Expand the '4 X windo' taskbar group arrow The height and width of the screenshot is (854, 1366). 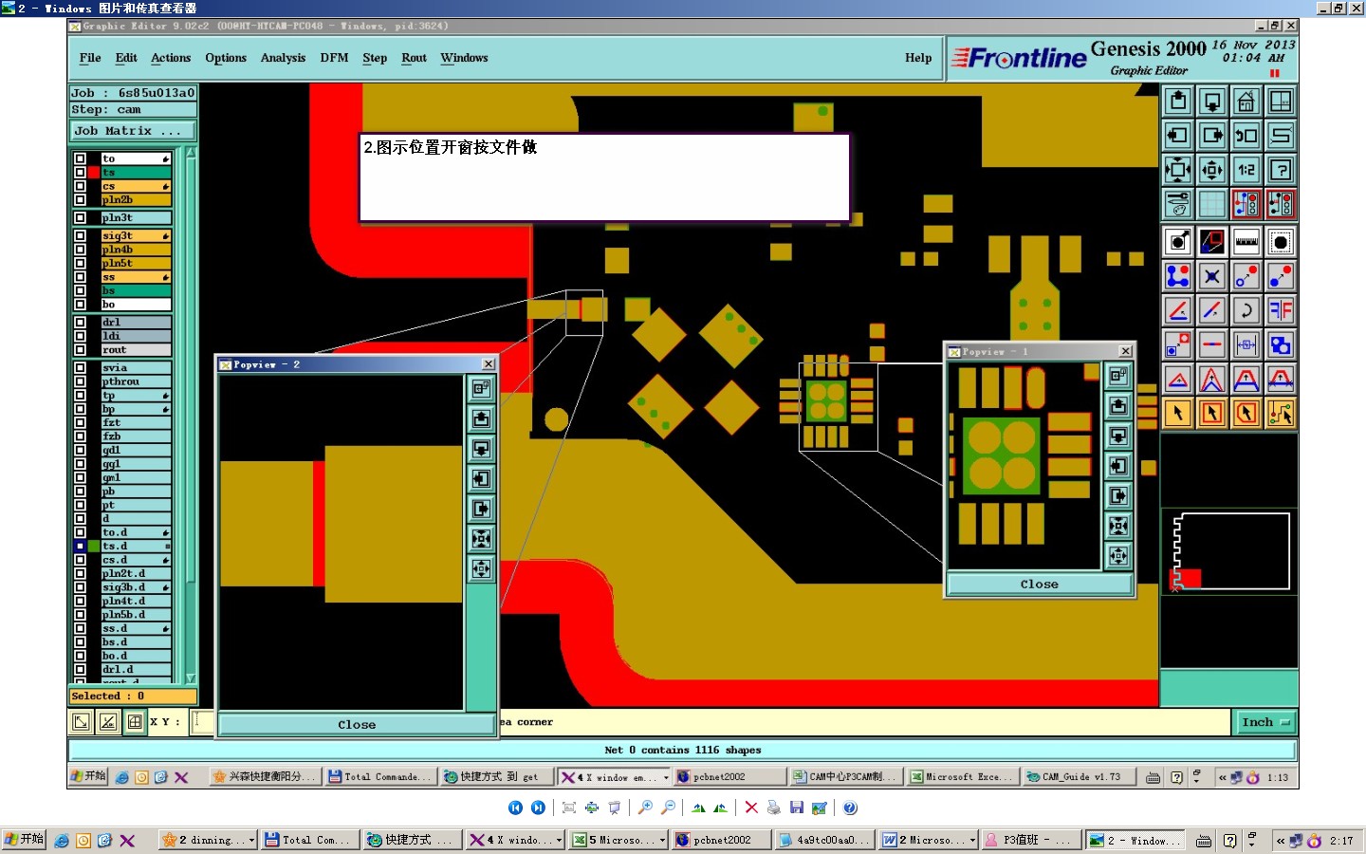click(x=559, y=840)
